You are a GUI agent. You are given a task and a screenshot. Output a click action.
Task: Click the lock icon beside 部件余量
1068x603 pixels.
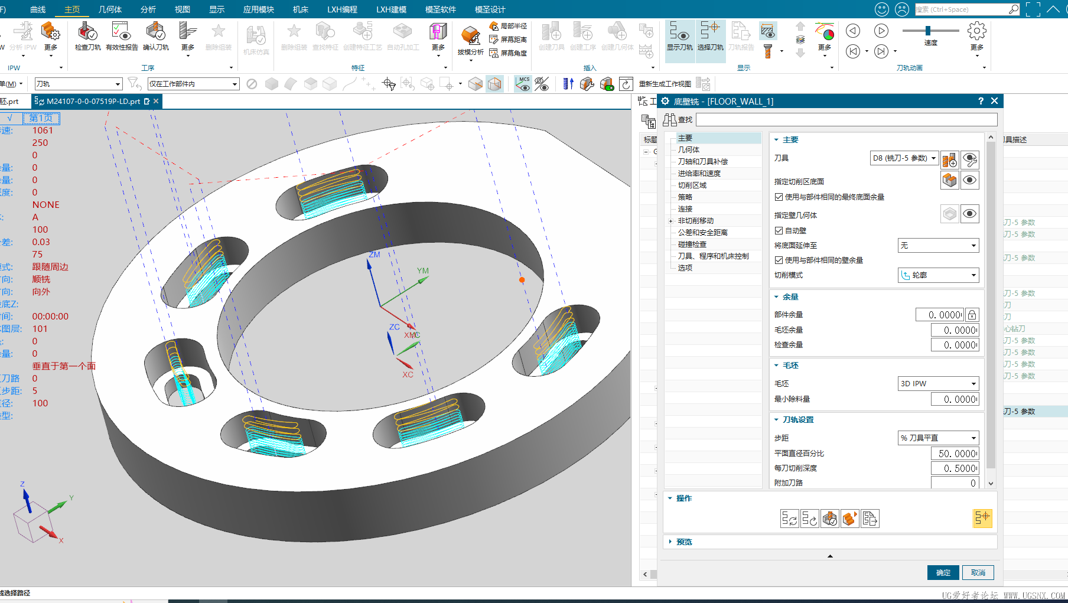pos(972,315)
